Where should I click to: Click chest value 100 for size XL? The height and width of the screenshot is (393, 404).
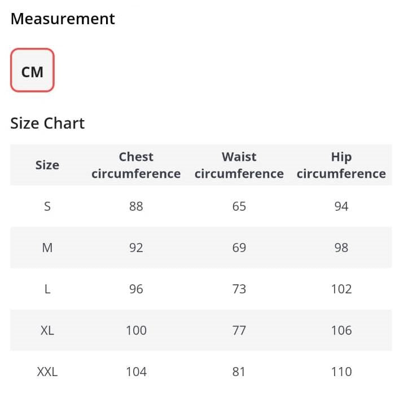pyautogui.click(x=136, y=330)
